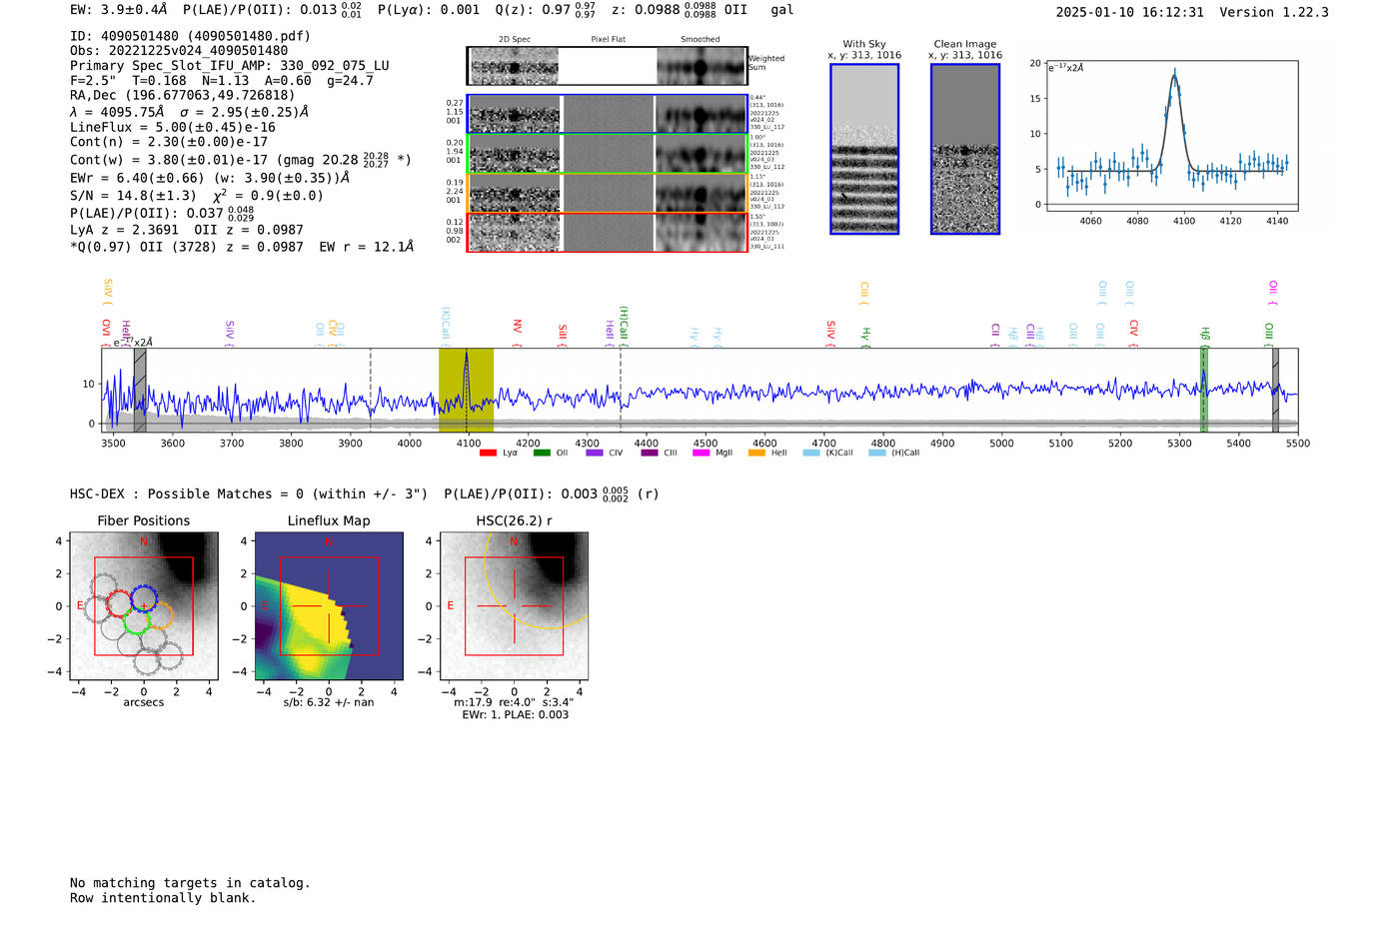The height and width of the screenshot is (952, 1399).
Task: Click the purple CIV legend swatch
Action: [595, 454]
